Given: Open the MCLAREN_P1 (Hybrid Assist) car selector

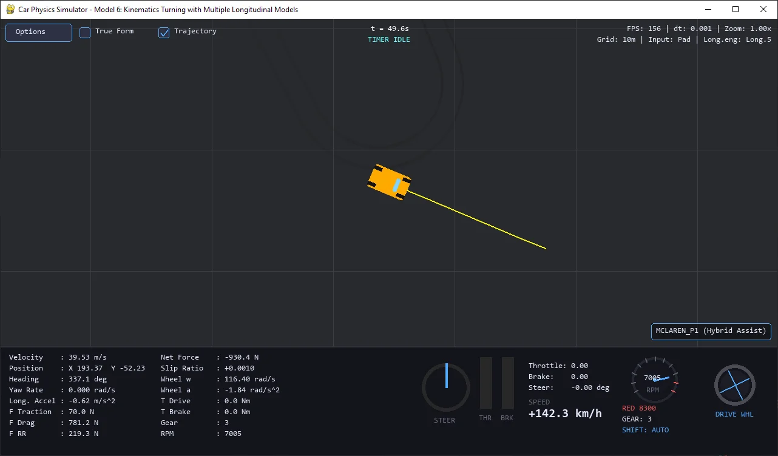Looking at the screenshot, I should point(710,331).
